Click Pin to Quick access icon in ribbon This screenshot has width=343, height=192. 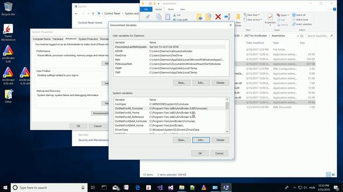[148, 17]
